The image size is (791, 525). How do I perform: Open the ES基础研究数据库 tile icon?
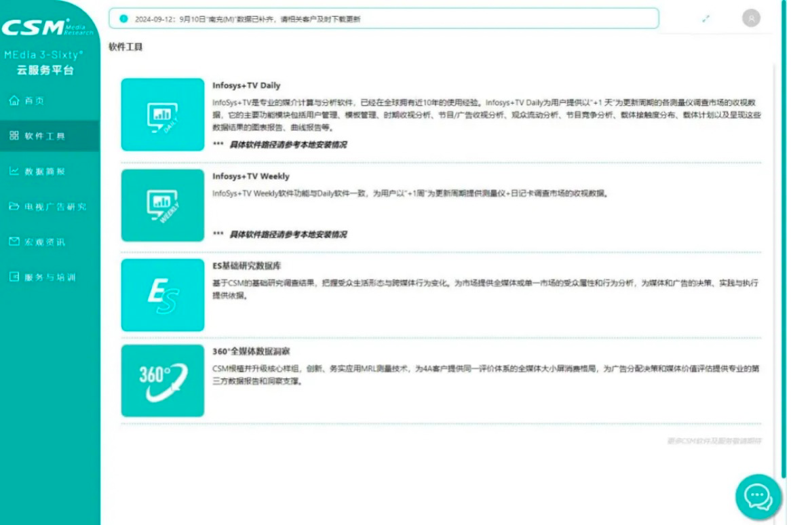pyautogui.click(x=162, y=295)
